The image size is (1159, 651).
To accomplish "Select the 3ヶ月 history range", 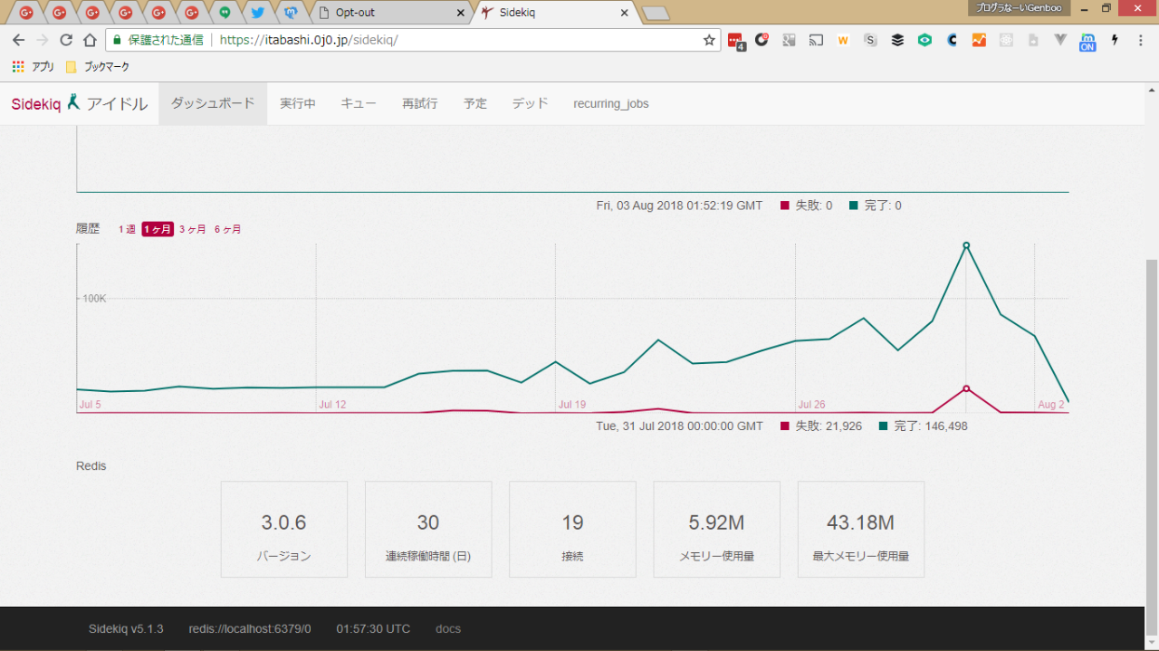I will (192, 230).
